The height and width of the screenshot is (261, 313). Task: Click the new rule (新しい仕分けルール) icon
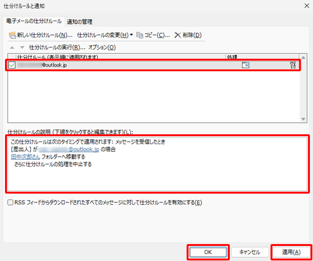point(13,35)
